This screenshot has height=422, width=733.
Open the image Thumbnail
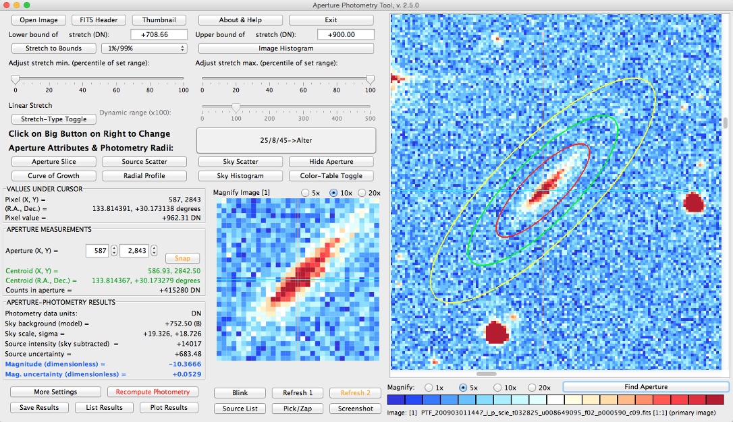pos(159,20)
